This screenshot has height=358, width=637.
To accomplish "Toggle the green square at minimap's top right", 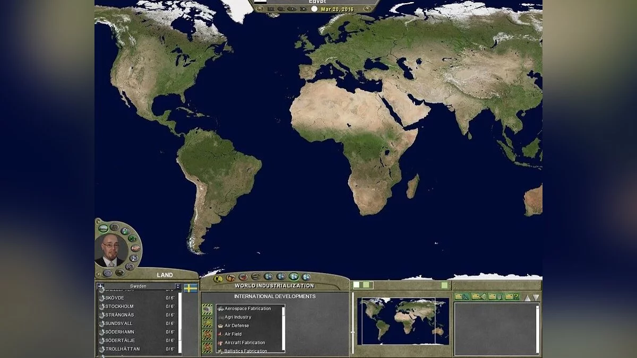I will [x=444, y=285].
